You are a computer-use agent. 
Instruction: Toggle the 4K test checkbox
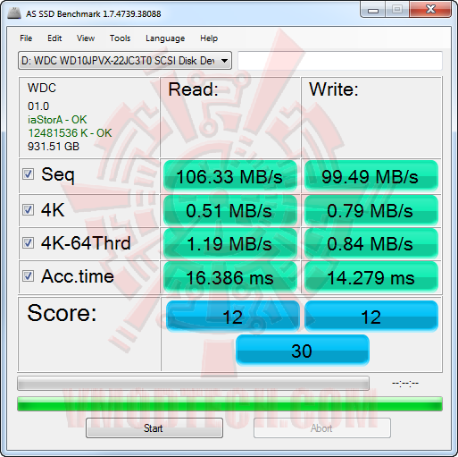[x=29, y=210]
